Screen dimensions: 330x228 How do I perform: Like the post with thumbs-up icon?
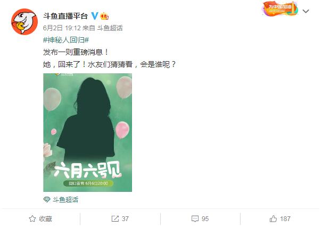tap(273, 219)
